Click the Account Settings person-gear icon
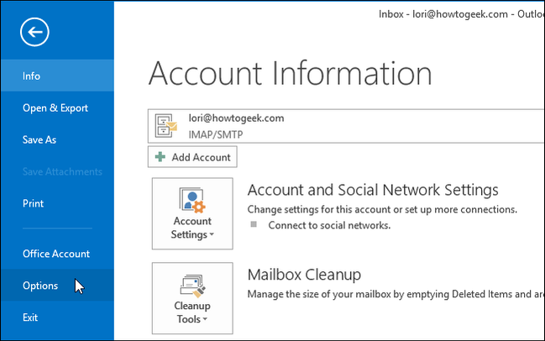 click(x=192, y=200)
